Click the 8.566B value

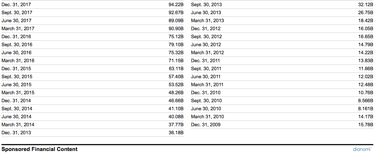click(x=366, y=101)
